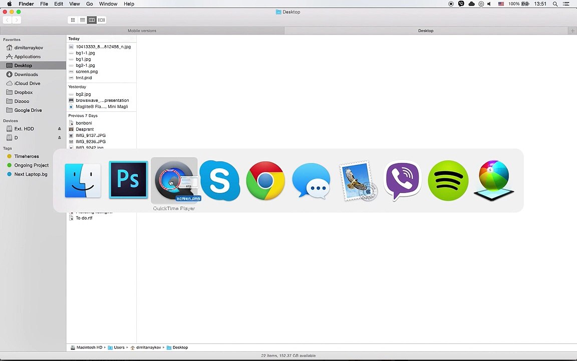Open the Go menu

90,4
